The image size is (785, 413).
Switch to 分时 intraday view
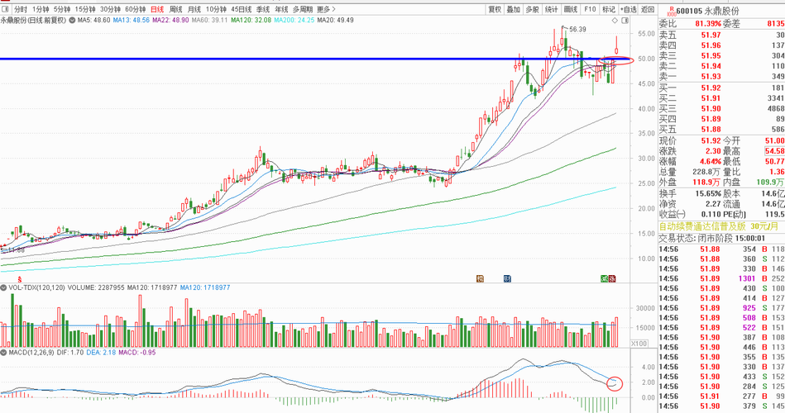tap(21, 10)
